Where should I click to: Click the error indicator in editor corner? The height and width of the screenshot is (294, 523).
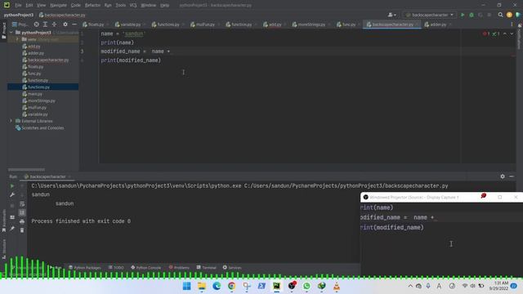pos(486,33)
